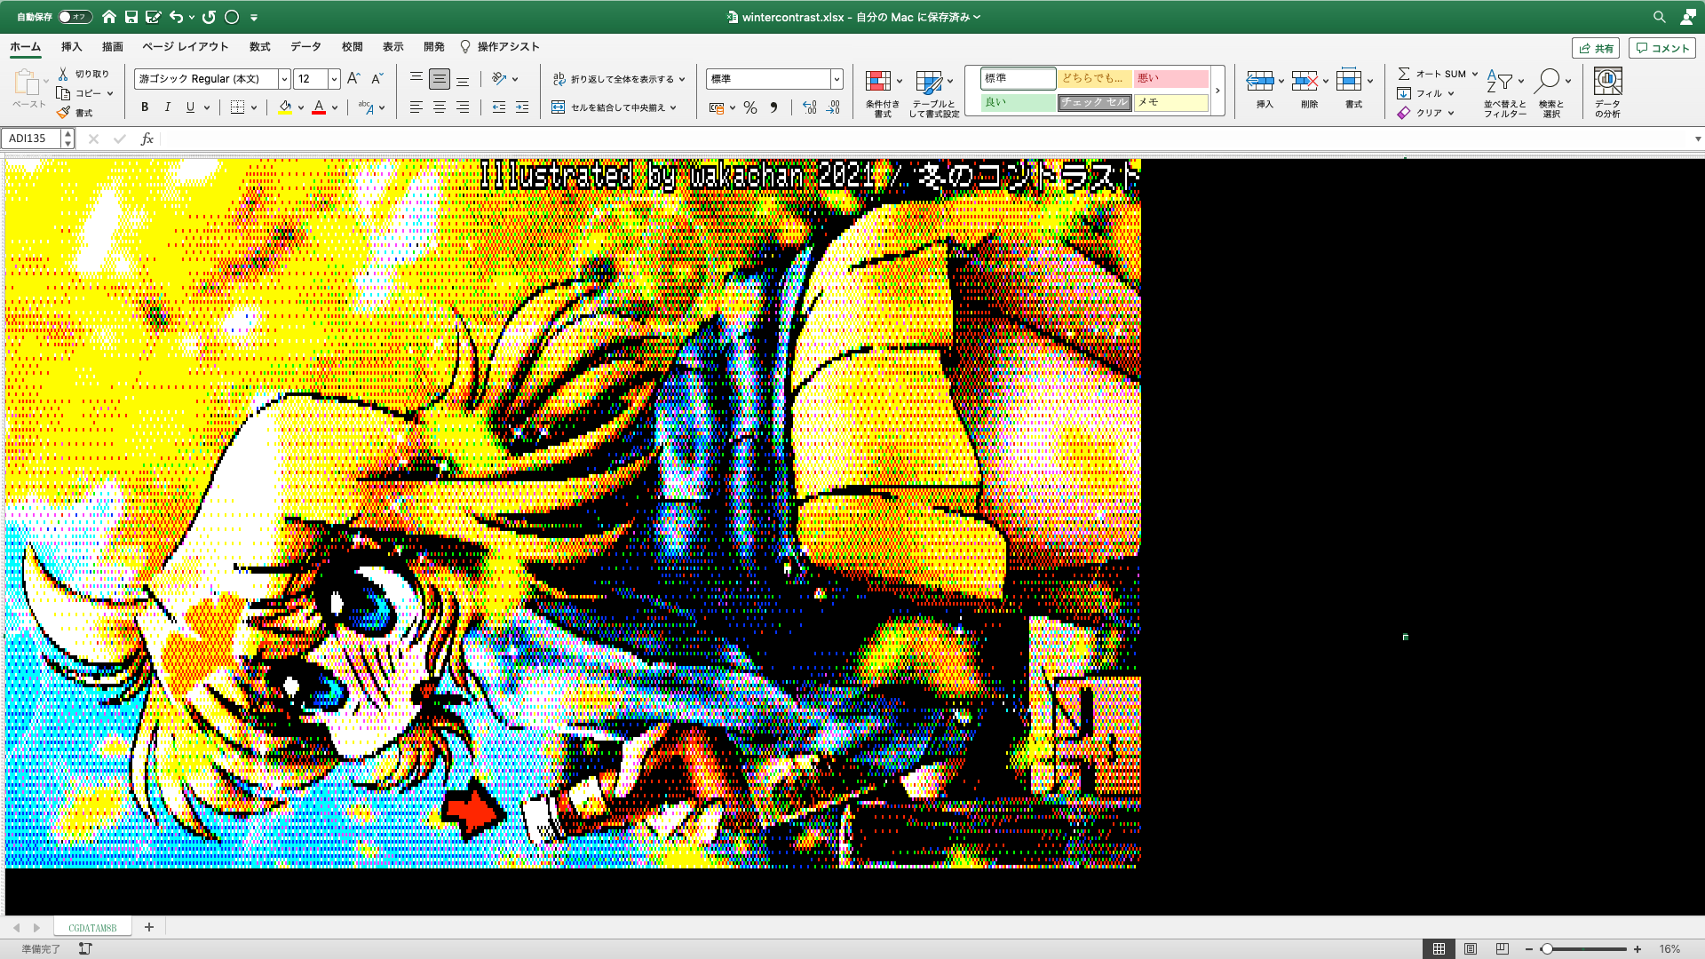Expand font color dropdown arrow
The height and width of the screenshot is (959, 1705).
335,107
